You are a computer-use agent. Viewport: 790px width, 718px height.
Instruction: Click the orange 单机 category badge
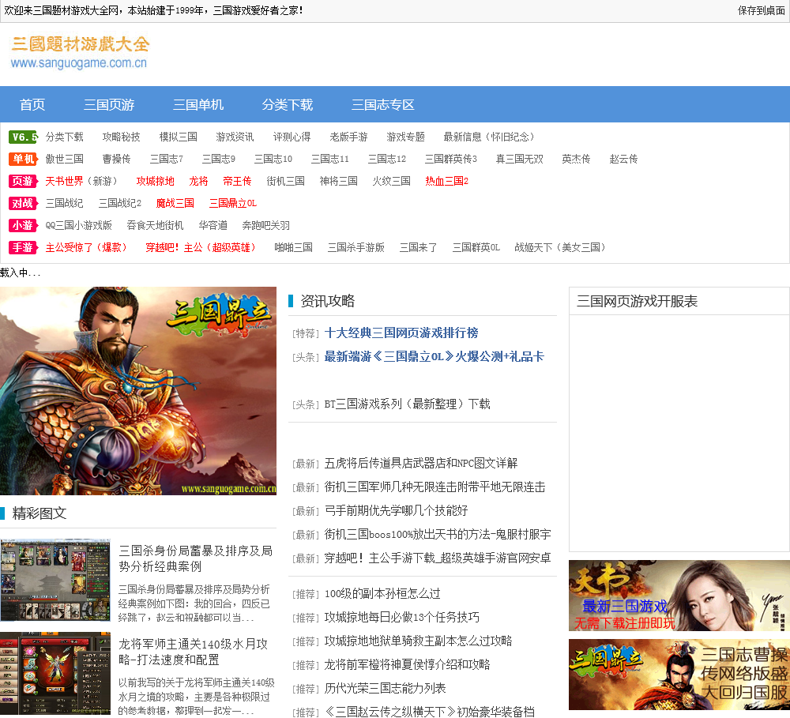coord(24,160)
